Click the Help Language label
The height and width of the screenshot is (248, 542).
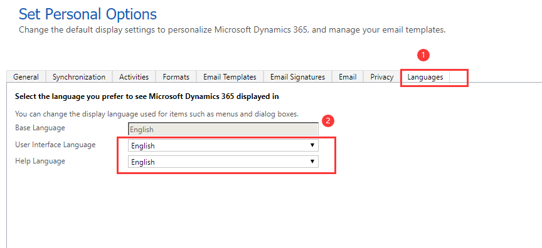pos(40,161)
